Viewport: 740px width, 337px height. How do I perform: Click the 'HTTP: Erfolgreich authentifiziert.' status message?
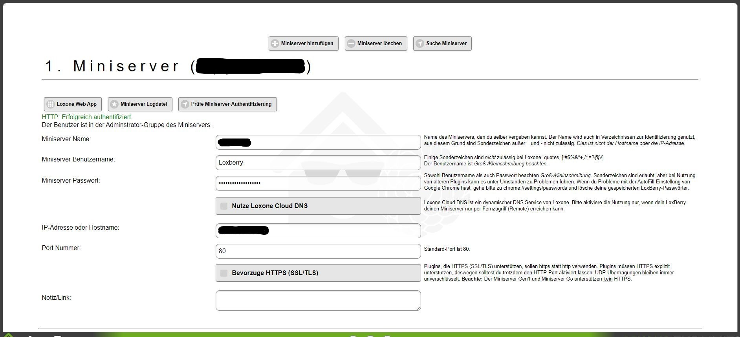tap(87, 117)
